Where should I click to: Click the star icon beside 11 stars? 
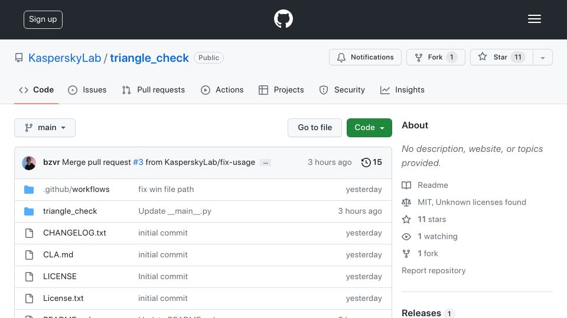point(406,220)
